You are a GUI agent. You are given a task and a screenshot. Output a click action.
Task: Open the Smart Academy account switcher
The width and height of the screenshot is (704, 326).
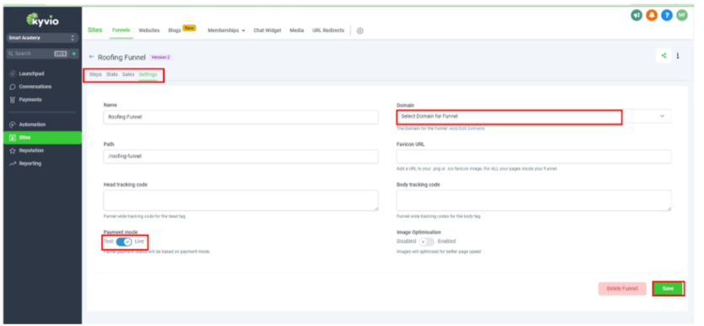[43, 38]
